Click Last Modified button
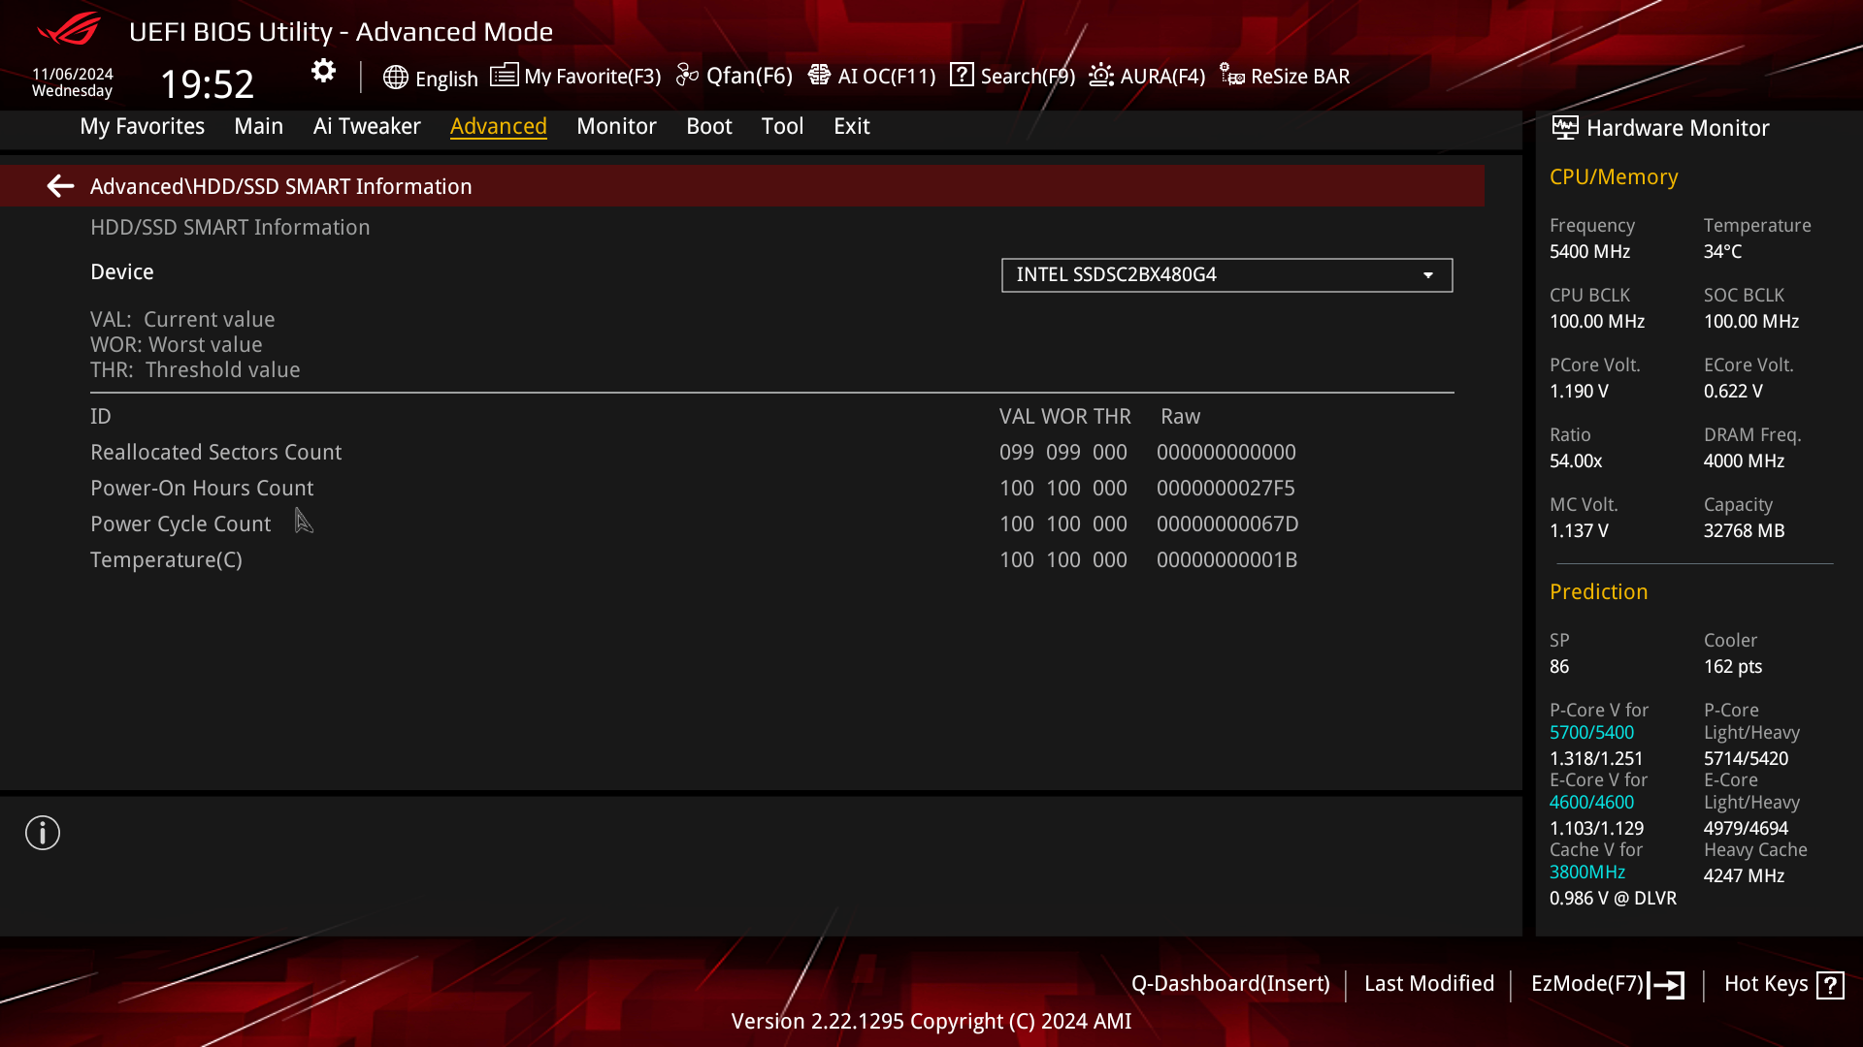 1428,984
